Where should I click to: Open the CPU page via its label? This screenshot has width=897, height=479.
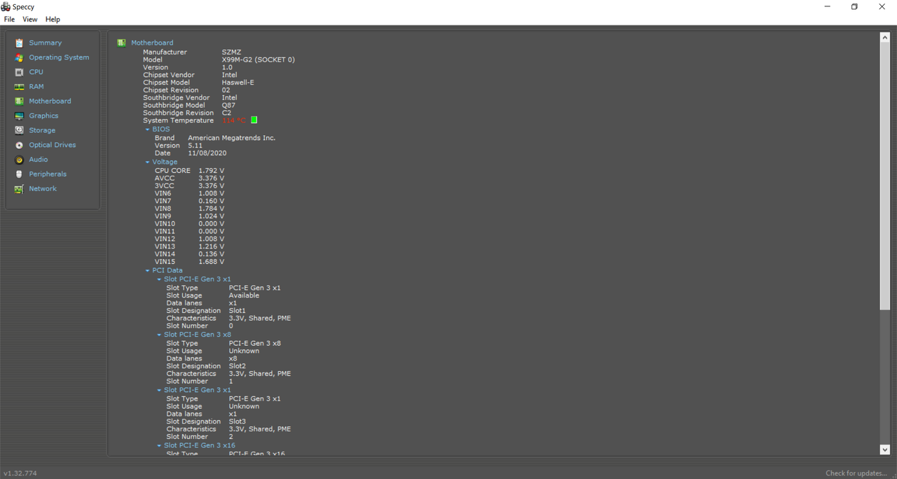point(36,72)
